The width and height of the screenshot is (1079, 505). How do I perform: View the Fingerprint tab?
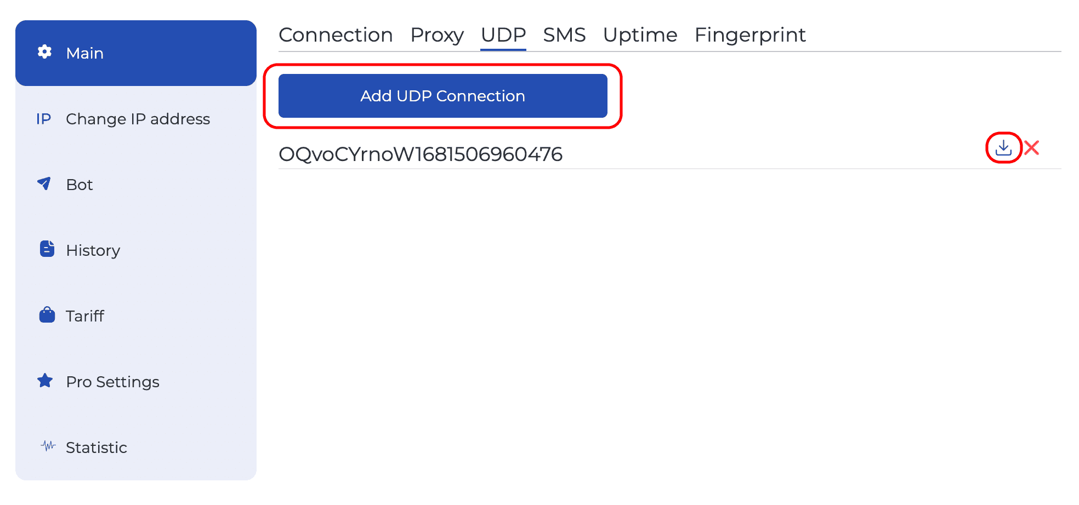point(750,35)
